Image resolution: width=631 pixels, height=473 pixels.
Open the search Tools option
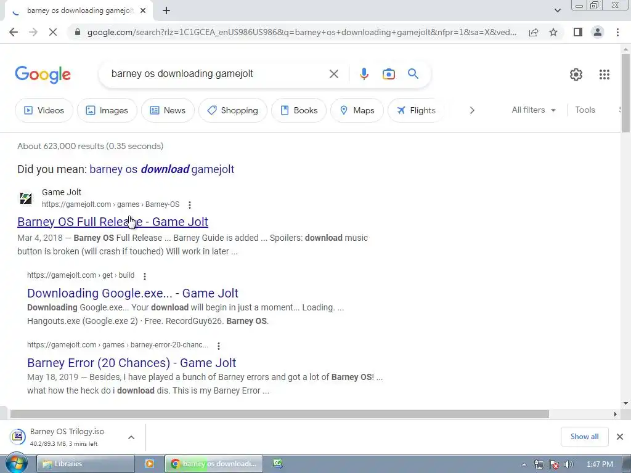pos(585,110)
